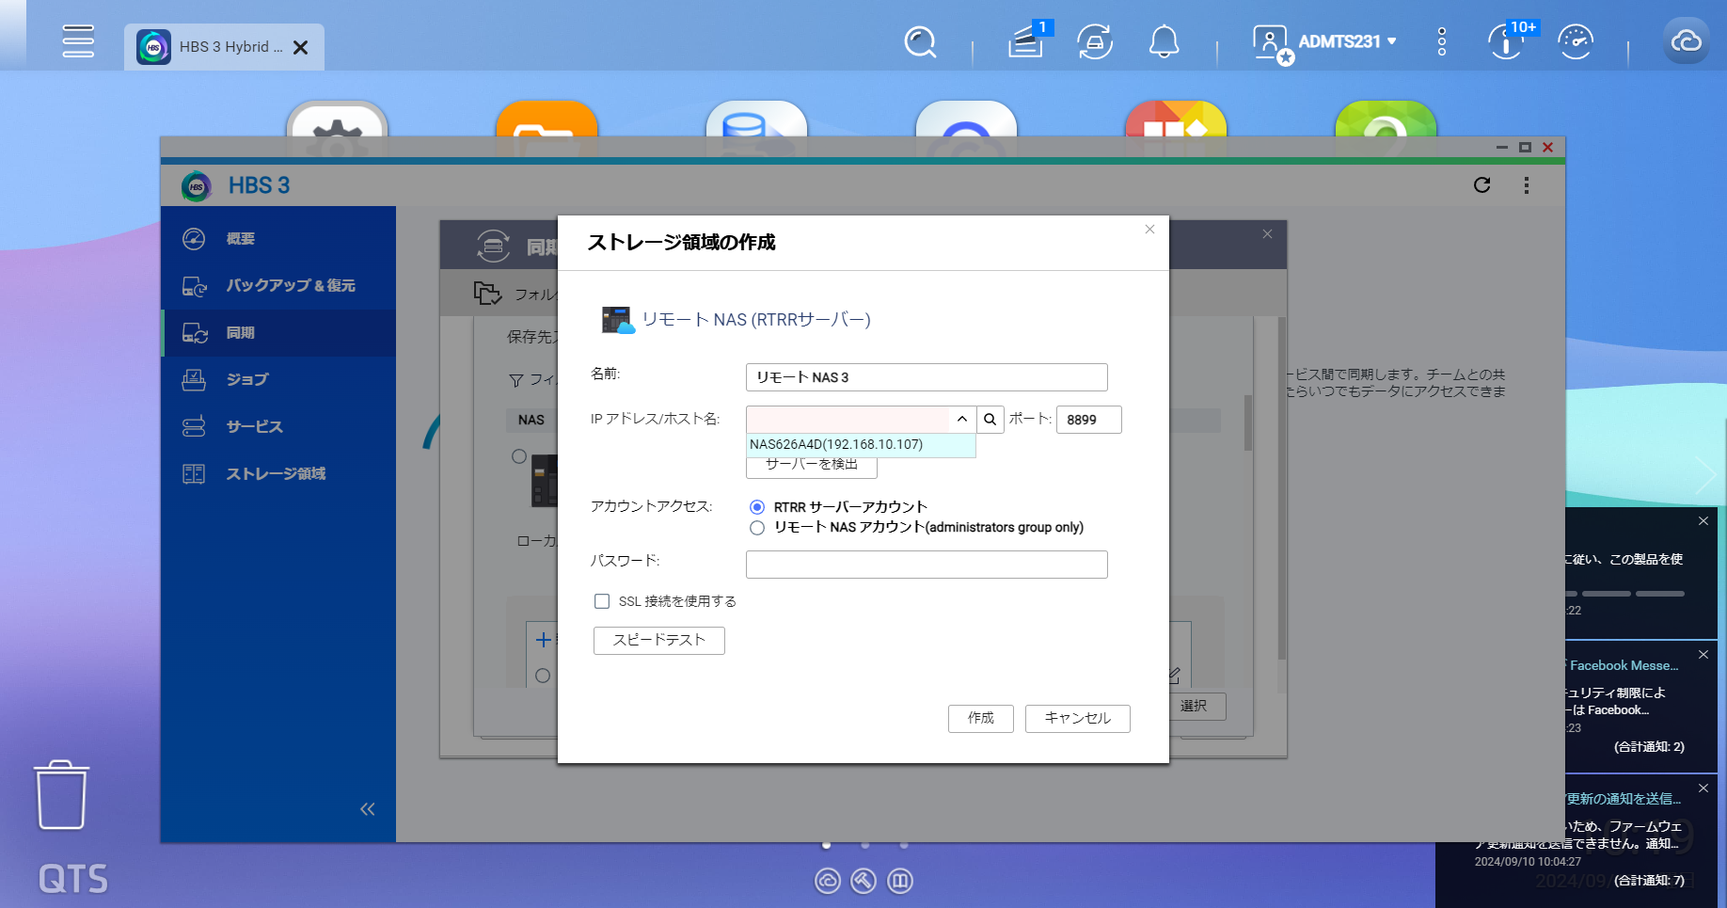Open background tasks icon with badge 1
1727x908 pixels.
click(1027, 41)
